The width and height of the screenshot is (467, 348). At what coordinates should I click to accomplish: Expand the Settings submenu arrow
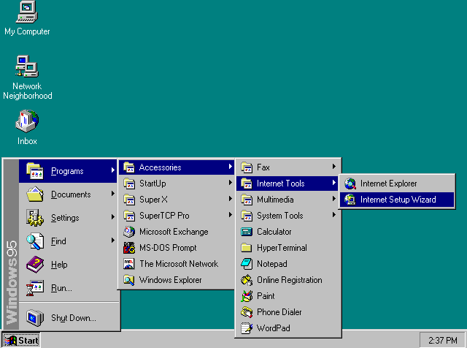pyautogui.click(x=113, y=217)
